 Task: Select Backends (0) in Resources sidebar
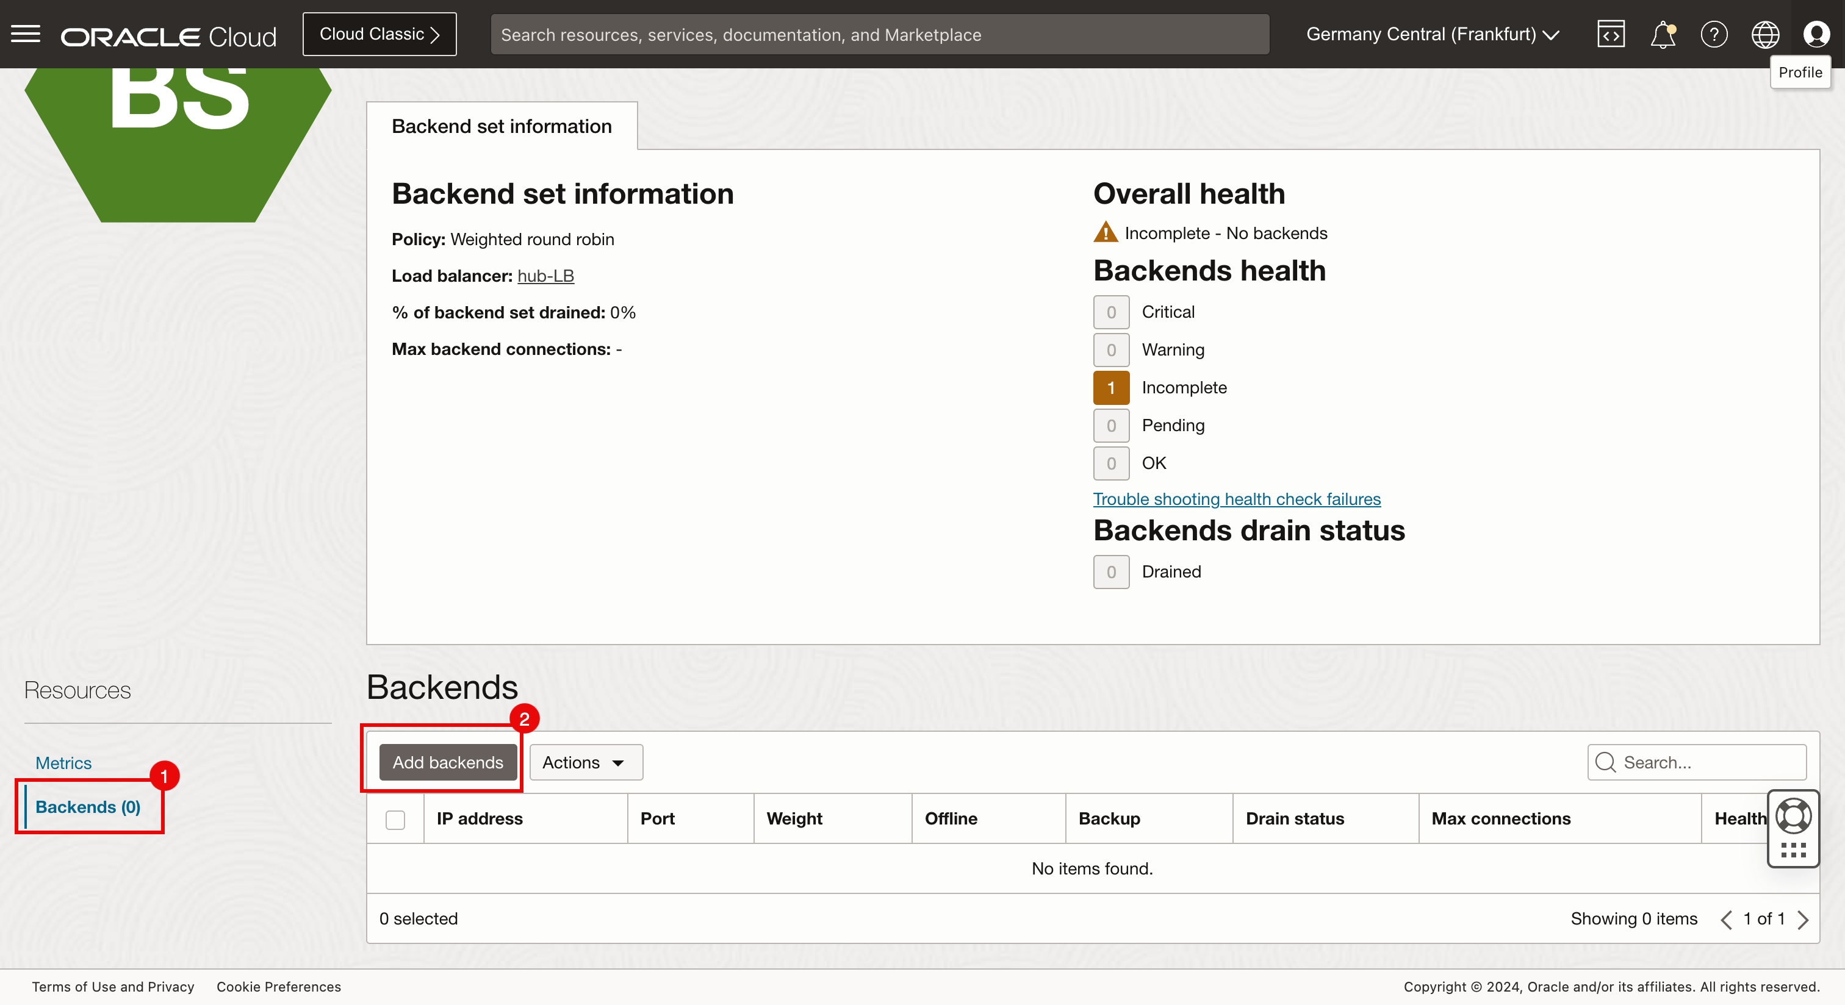pyautogui.click(x=88, y=807)
